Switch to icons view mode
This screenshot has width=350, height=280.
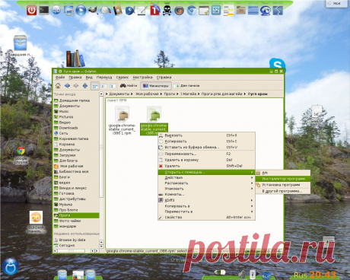(x=95, y=86)
